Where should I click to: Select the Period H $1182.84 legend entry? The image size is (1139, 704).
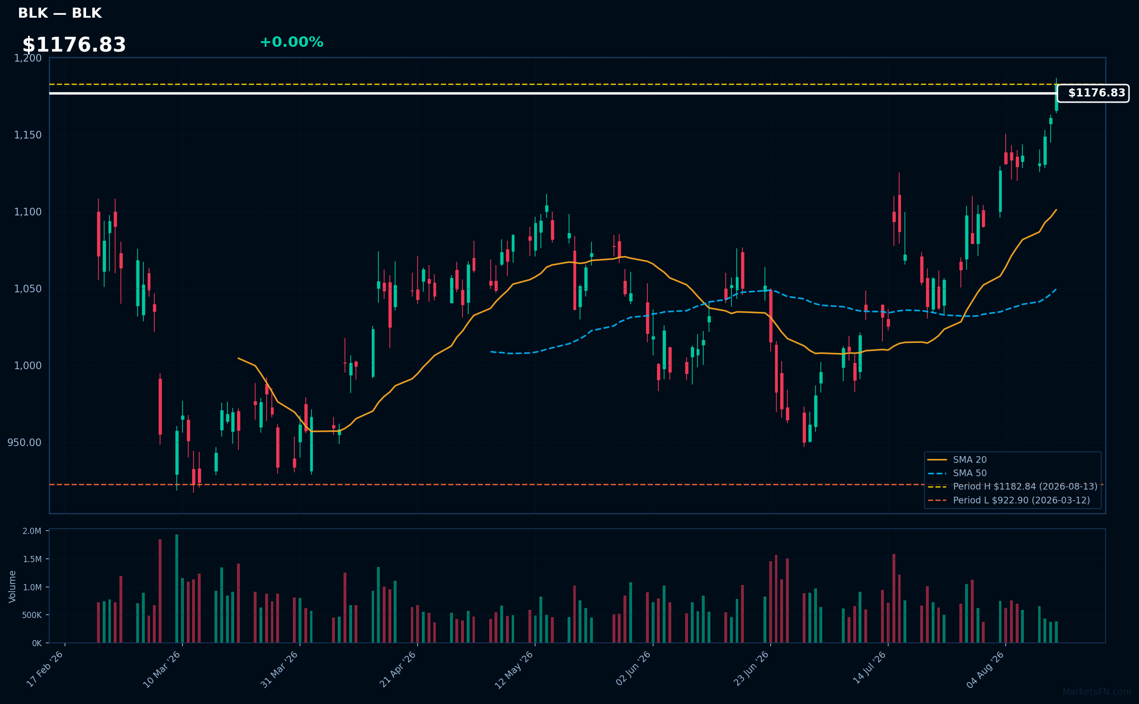[x=1012, y=486]
